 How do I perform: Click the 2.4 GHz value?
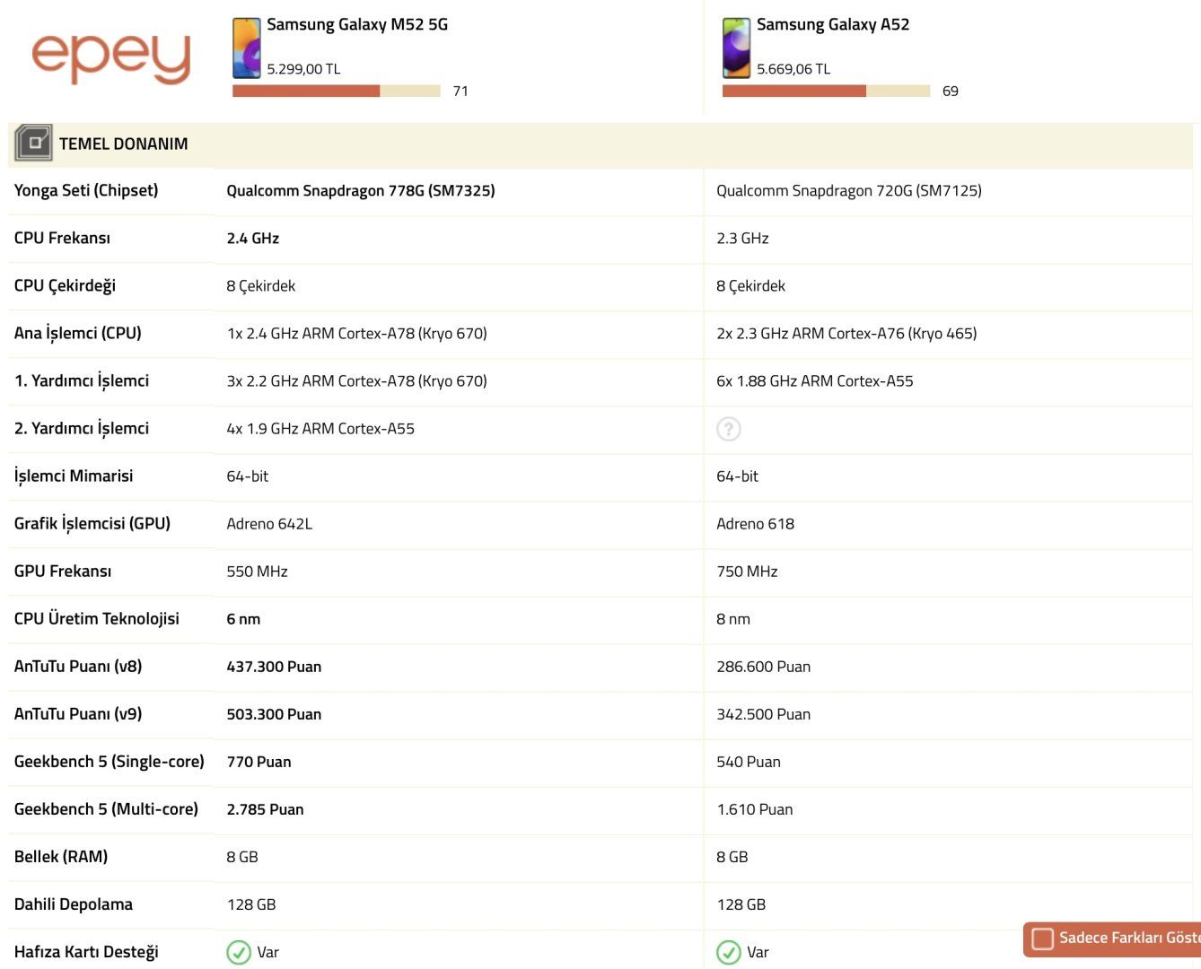point(253,238)
